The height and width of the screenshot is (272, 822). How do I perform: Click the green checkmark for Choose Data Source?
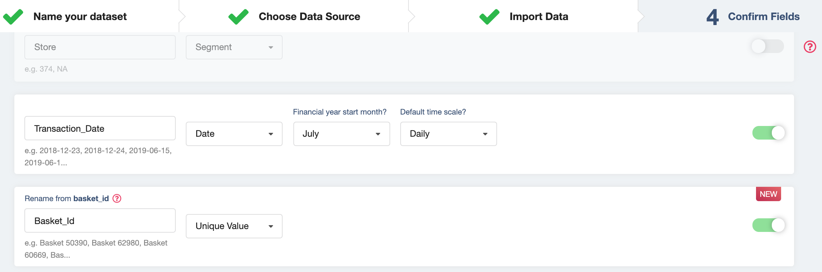(238, 17)
